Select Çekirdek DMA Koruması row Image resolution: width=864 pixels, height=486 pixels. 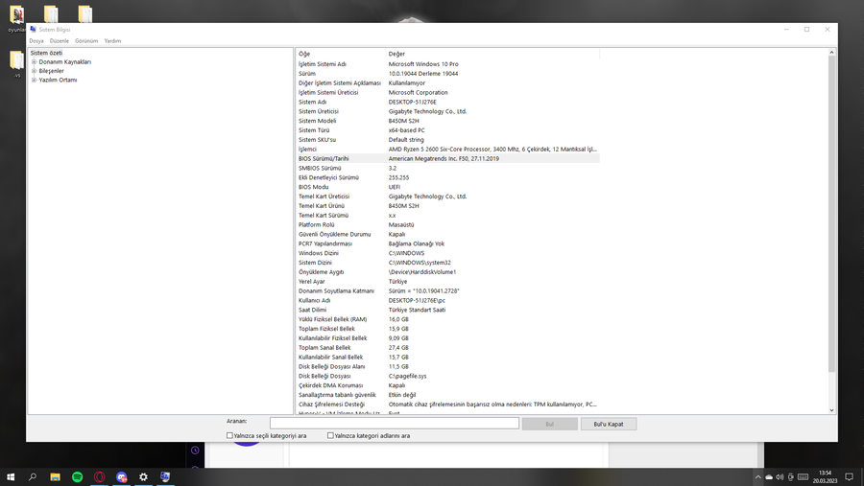tap(448, 385)
